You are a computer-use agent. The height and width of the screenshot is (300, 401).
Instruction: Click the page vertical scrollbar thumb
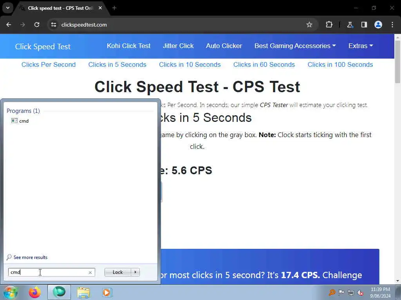pyautogui.click(x=397, y=61)
